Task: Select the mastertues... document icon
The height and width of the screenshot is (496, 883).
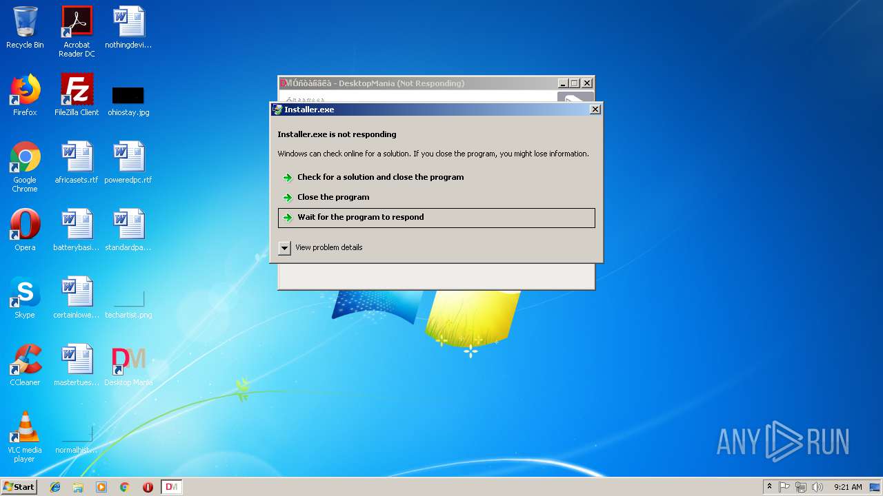Action: coord(77,365)
